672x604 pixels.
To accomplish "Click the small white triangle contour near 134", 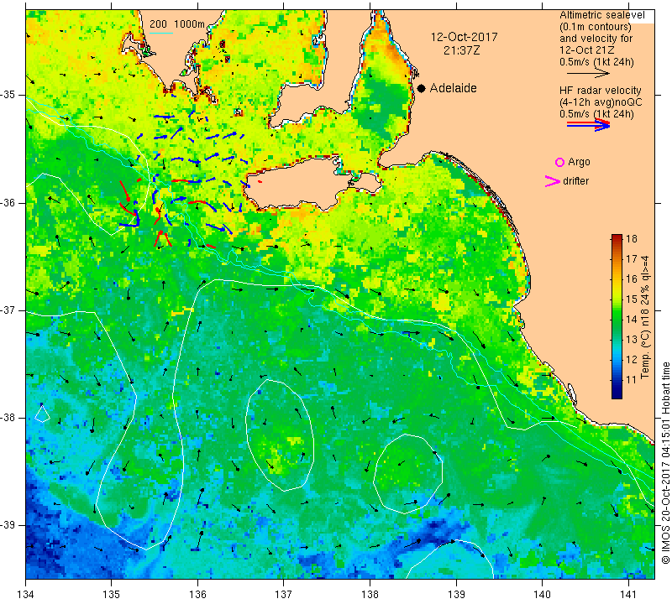I will click(41, 413).
